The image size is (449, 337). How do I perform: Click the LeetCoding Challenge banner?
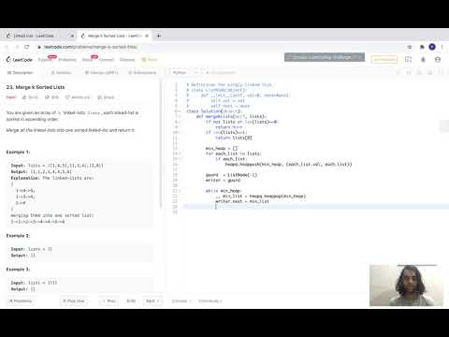(x=325, y=57)
